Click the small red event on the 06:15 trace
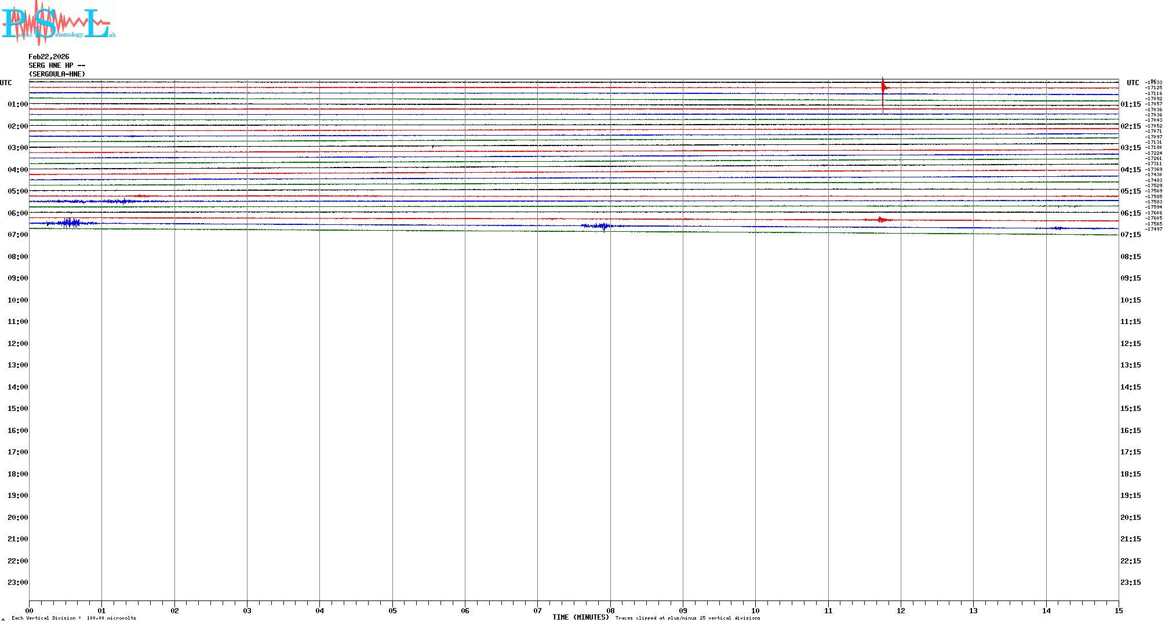 pyautogui.click(x=881, y=220)
